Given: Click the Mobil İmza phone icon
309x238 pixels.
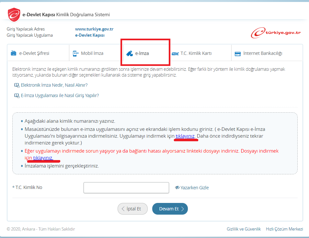Looking at the screenshot, I should pyautogui.click(x=75, y=54).
